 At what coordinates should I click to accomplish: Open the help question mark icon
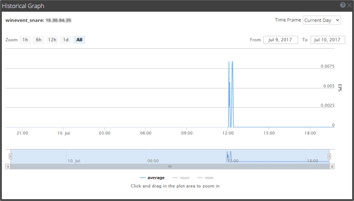(343, 5)
